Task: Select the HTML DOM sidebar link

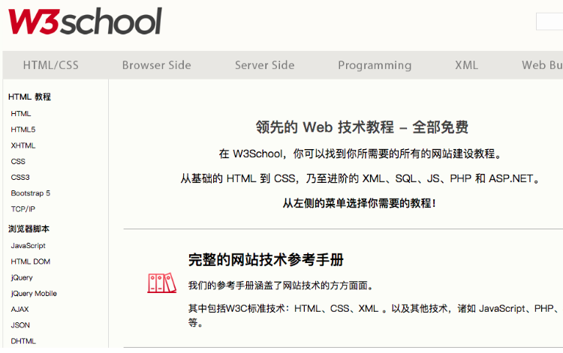Action: [31, 262]
